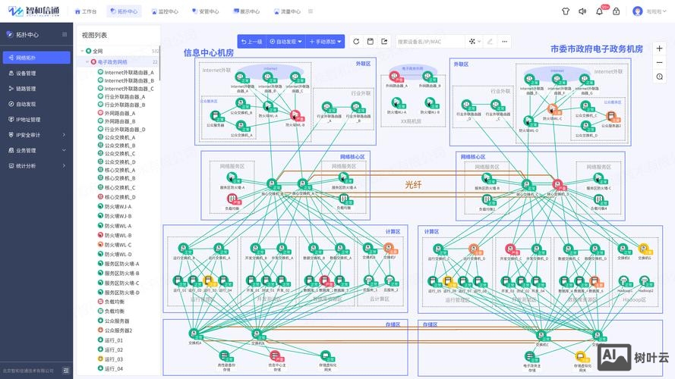Image resolution: width=675 pixels, height=379 pixels.
Task: Click the more options ellipsis in toolbar
Action: click(x=504, y=42)
